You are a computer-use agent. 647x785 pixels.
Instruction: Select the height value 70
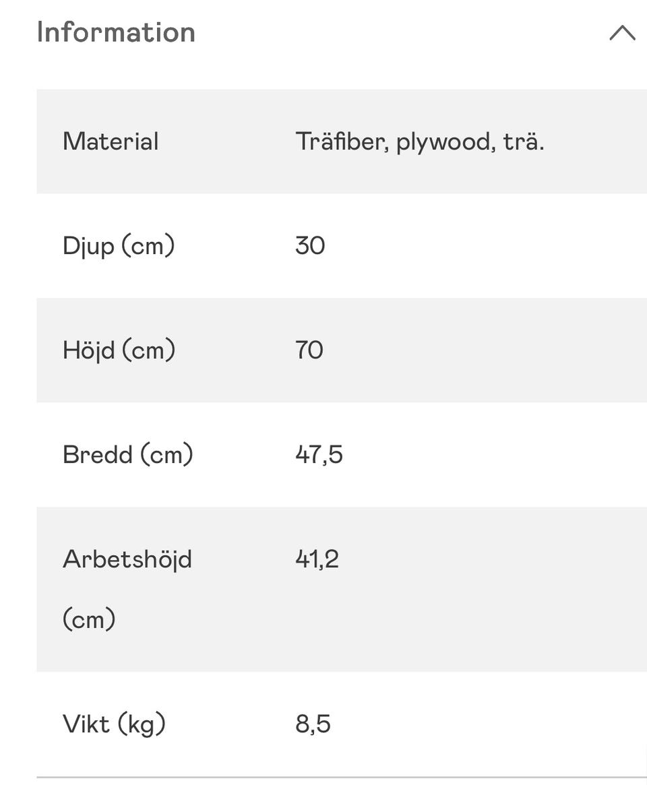point(309,350)
